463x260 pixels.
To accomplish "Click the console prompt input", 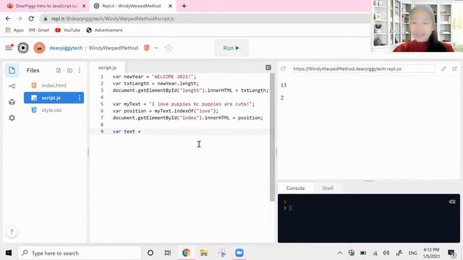I will [290, 208].
